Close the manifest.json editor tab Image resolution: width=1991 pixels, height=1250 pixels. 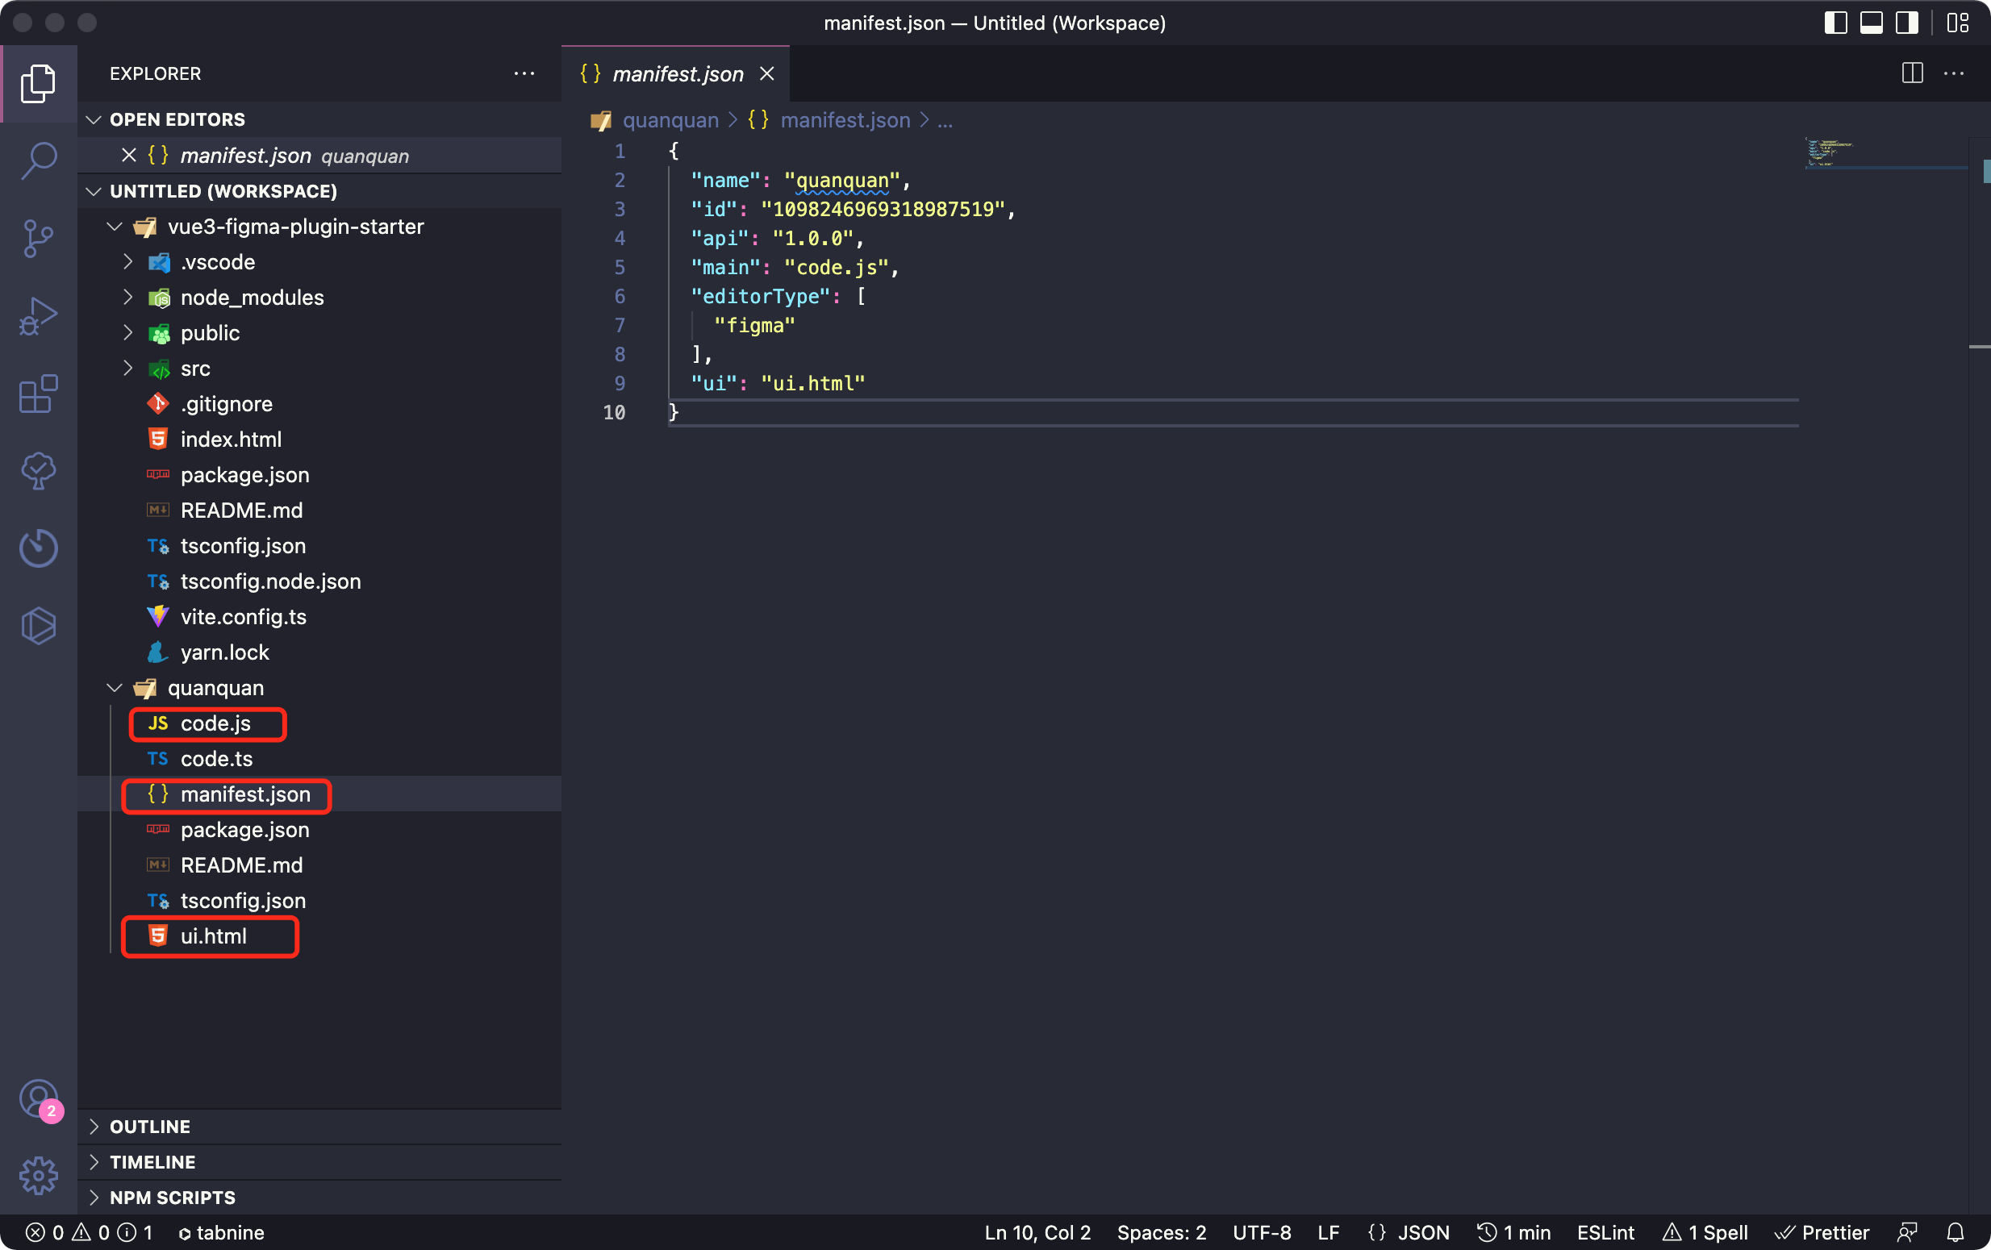766,73
